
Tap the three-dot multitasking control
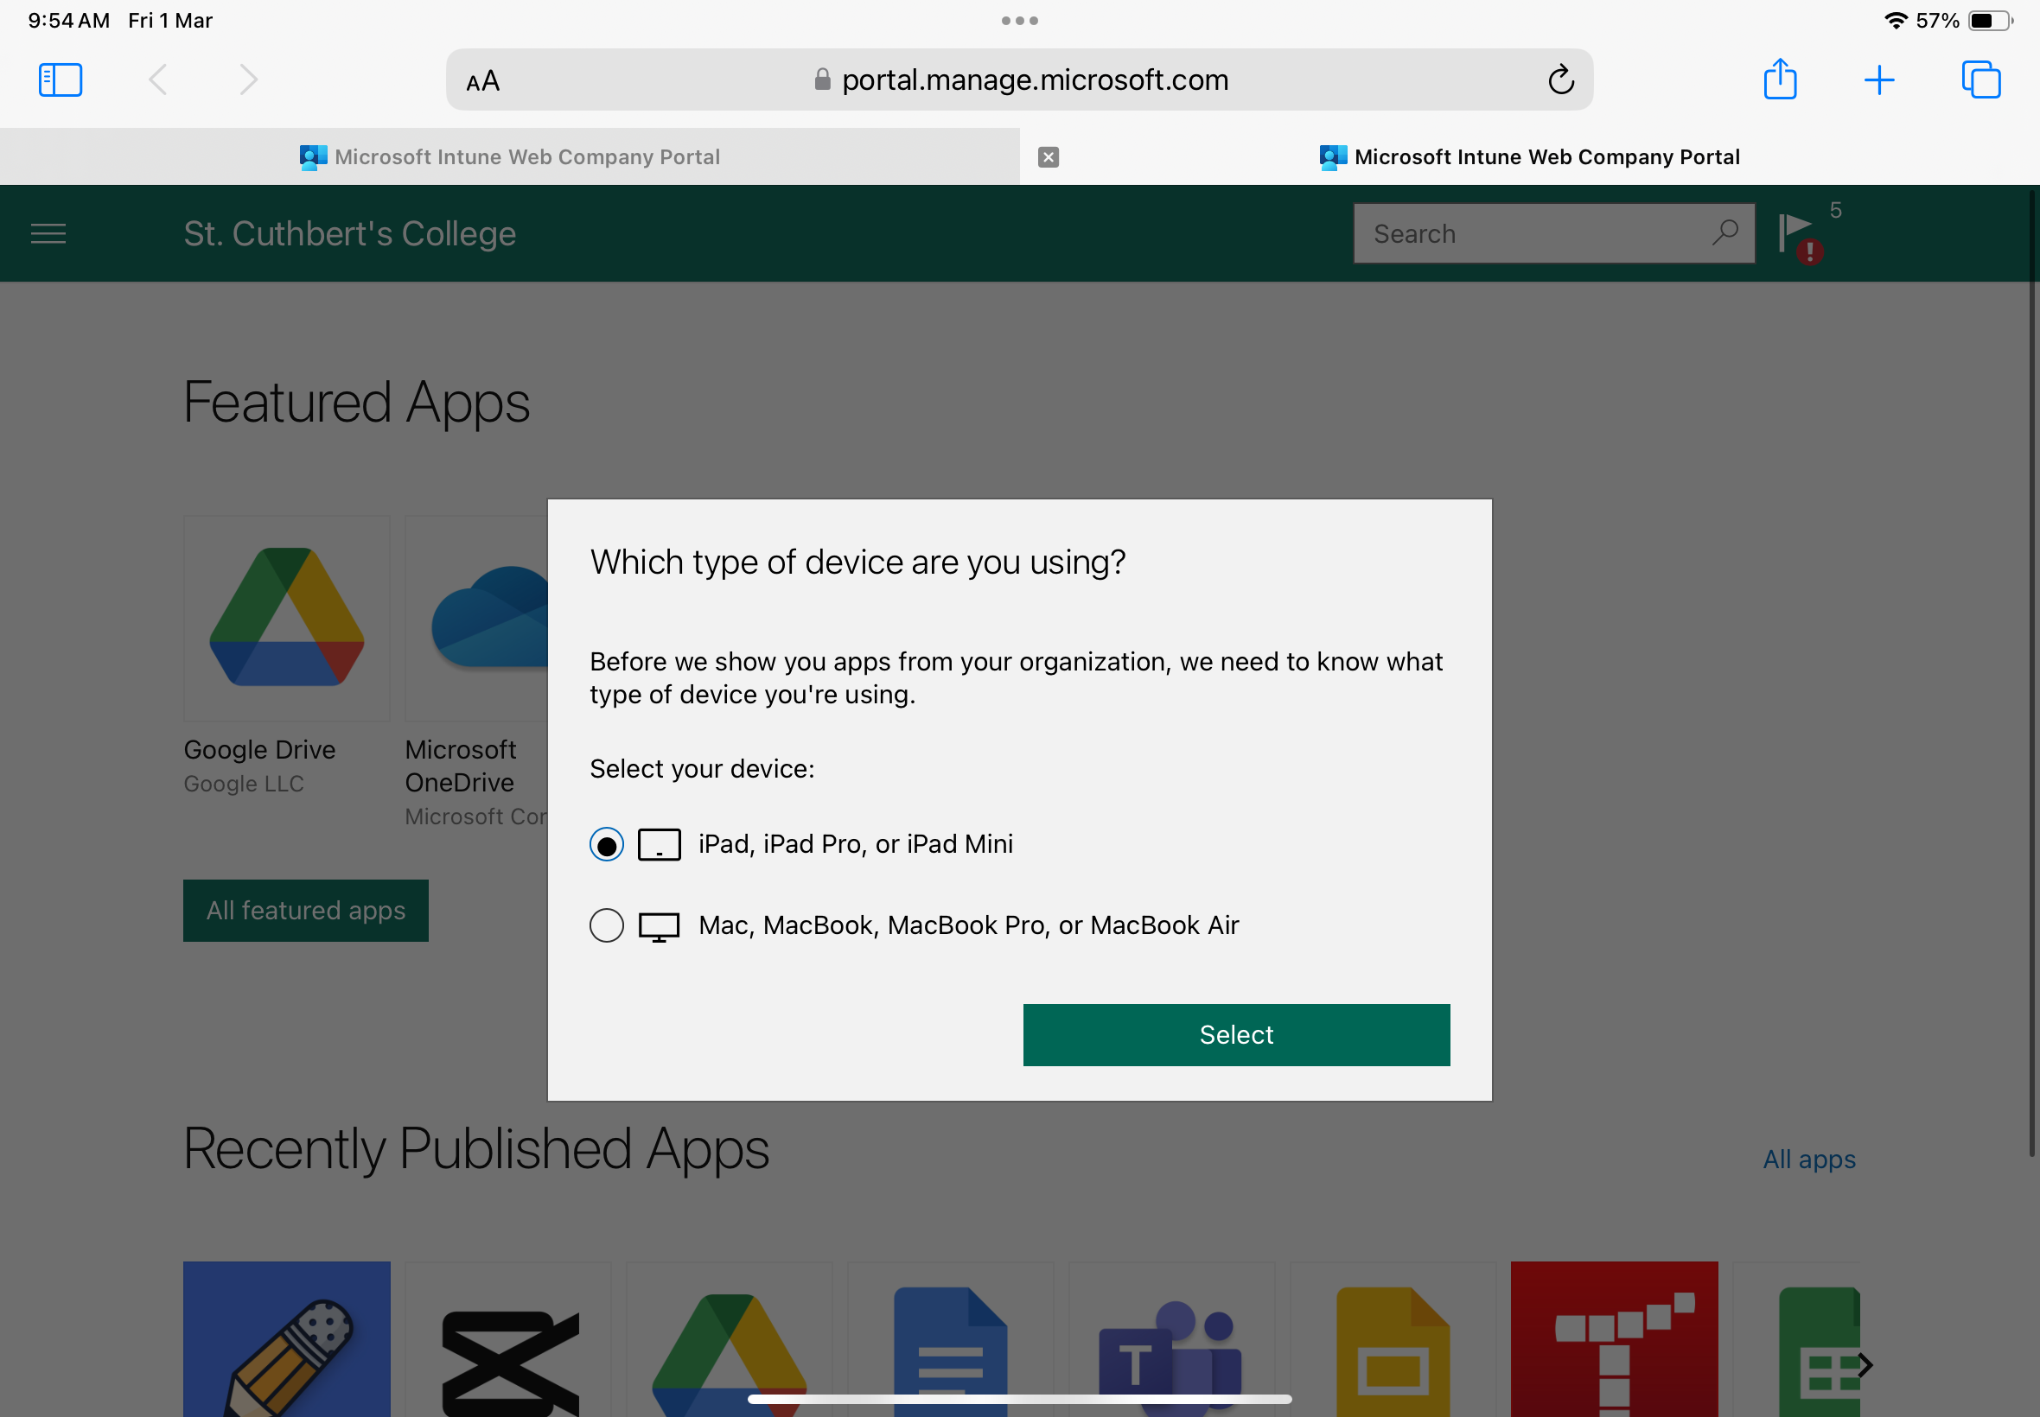click(x=1019, y=21)
